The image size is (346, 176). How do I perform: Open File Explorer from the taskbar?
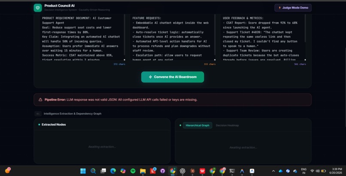tap(143, 171)
